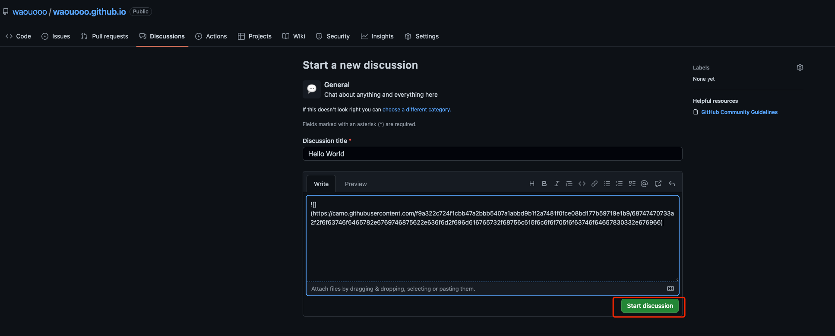Click the 'General' category name
Image resolution: width=835 pixels, height=336 pixels.
coord(337,85)
